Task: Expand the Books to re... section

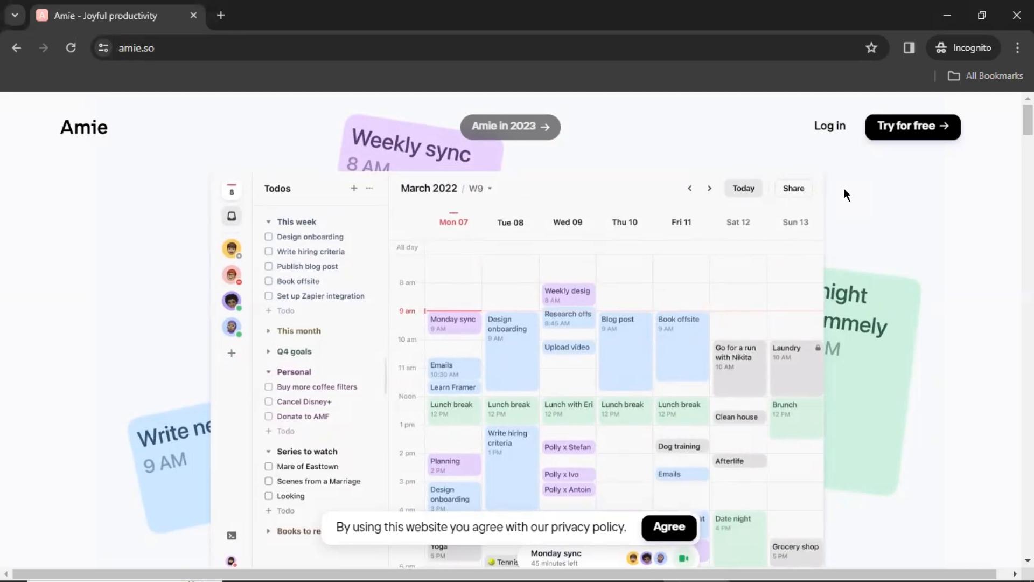Action: 269,531
